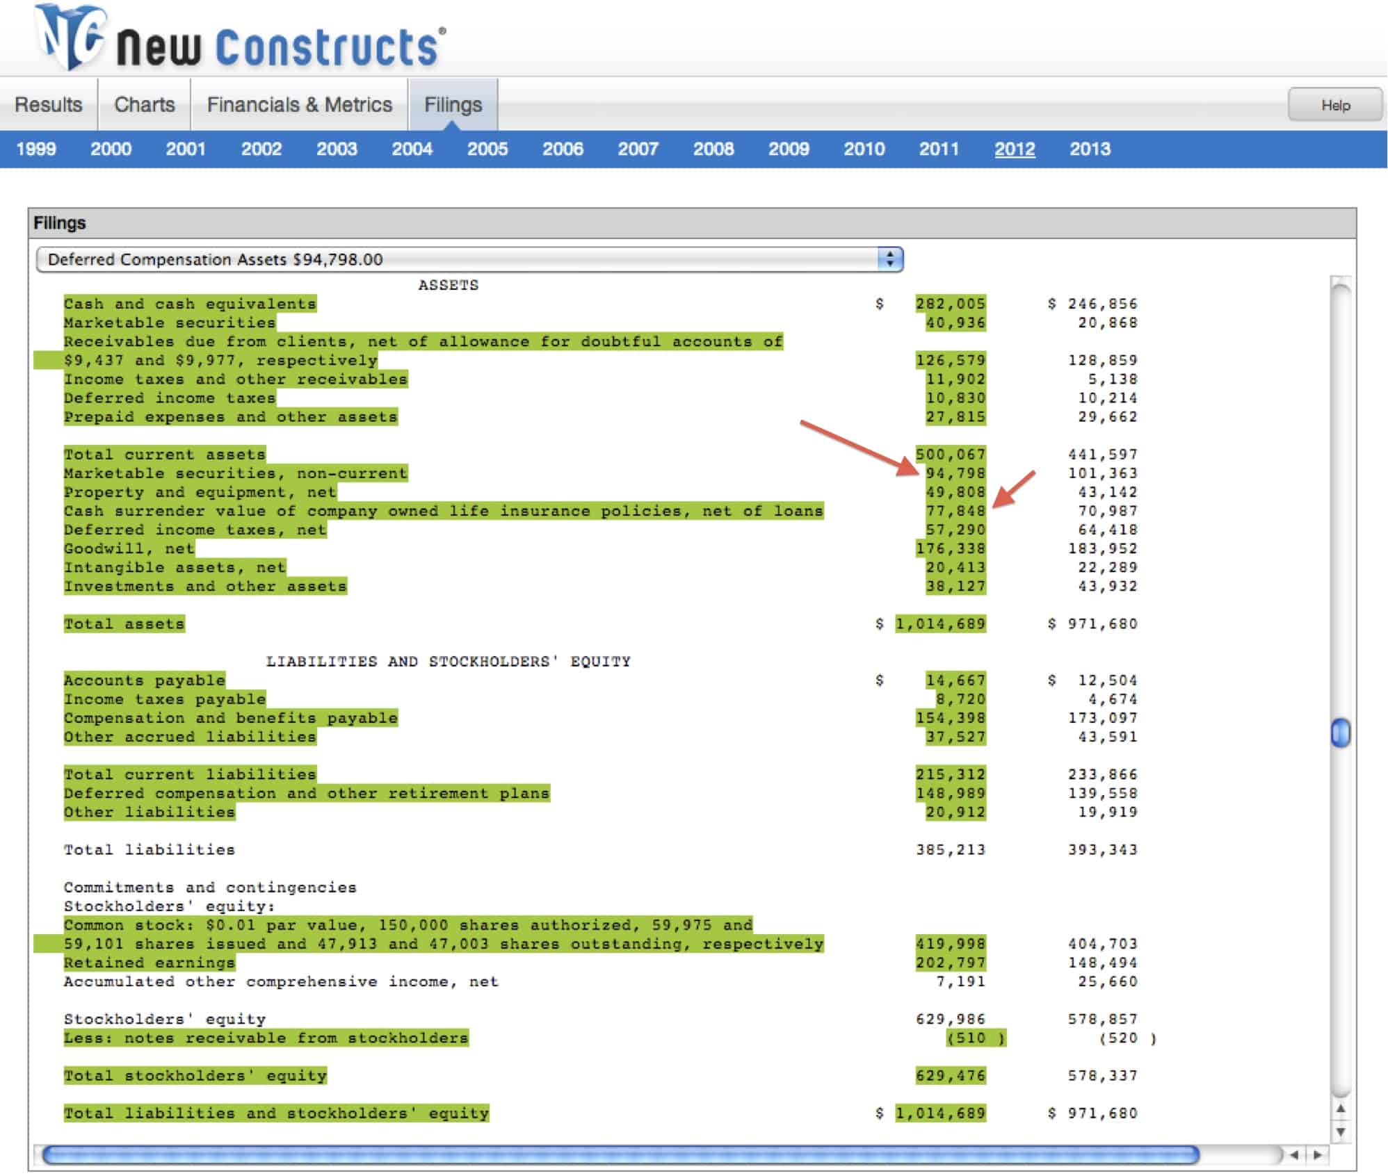
Task: Open the Financials & Metrics tab
Action: (300, 104)
